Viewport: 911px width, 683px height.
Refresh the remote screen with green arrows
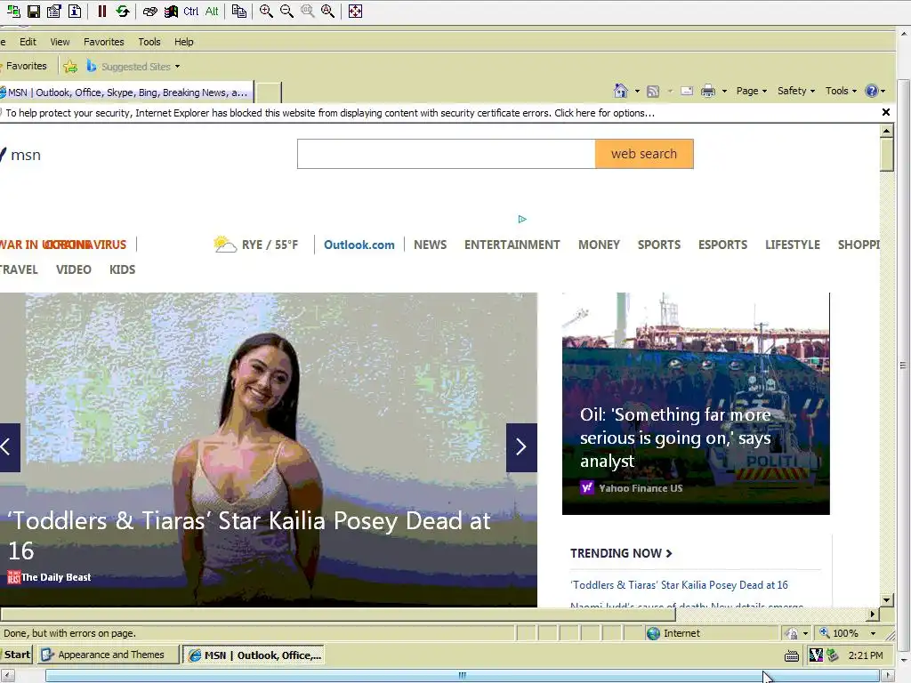(123, 11)
